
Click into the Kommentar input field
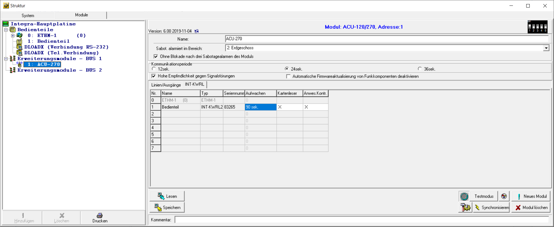tap(361, 220)
